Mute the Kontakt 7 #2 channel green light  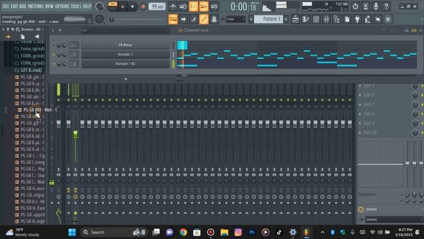coord(54,64)
